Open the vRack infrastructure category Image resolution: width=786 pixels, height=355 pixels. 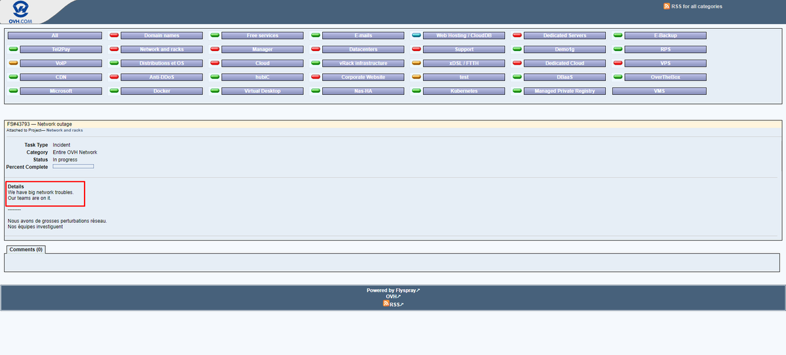(364, 63)
